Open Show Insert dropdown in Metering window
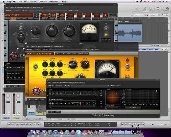Screen dimensions: 171x137 click(80, 83)
